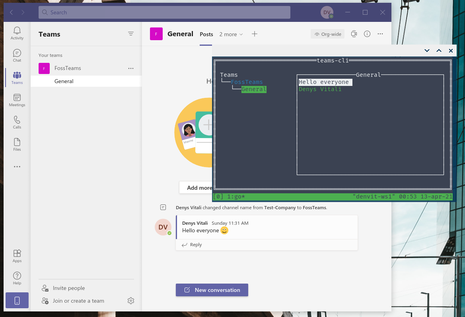The width and height of the screenshot is (465, 317).
Task: Click Add more people button
Action: 196,188
